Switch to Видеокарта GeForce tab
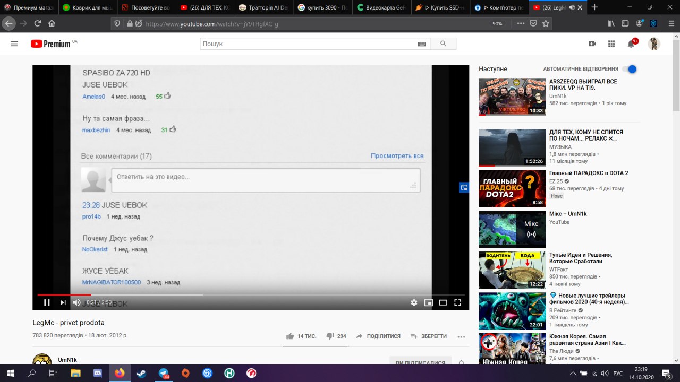Screen dimensions: 680x382 click(x=381, y=7)
